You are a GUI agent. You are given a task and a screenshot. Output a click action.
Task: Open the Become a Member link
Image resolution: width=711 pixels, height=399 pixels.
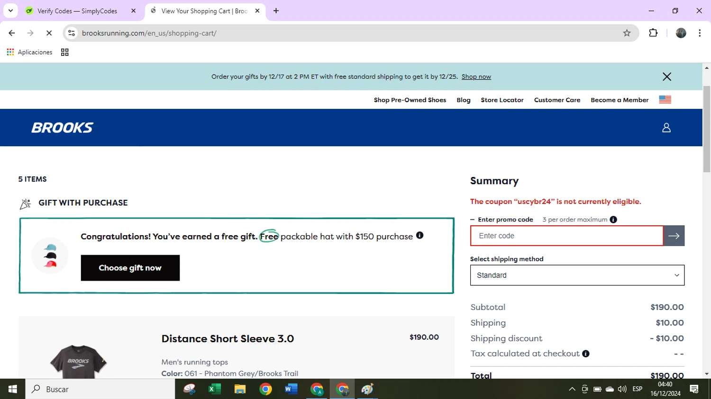coord(620,100)
